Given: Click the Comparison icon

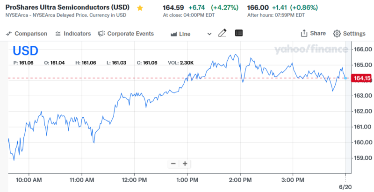Looking at the screenshot, I should tap(9, 34).
